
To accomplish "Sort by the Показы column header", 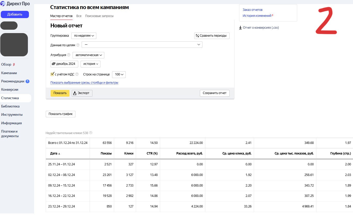I will point(106,153).
